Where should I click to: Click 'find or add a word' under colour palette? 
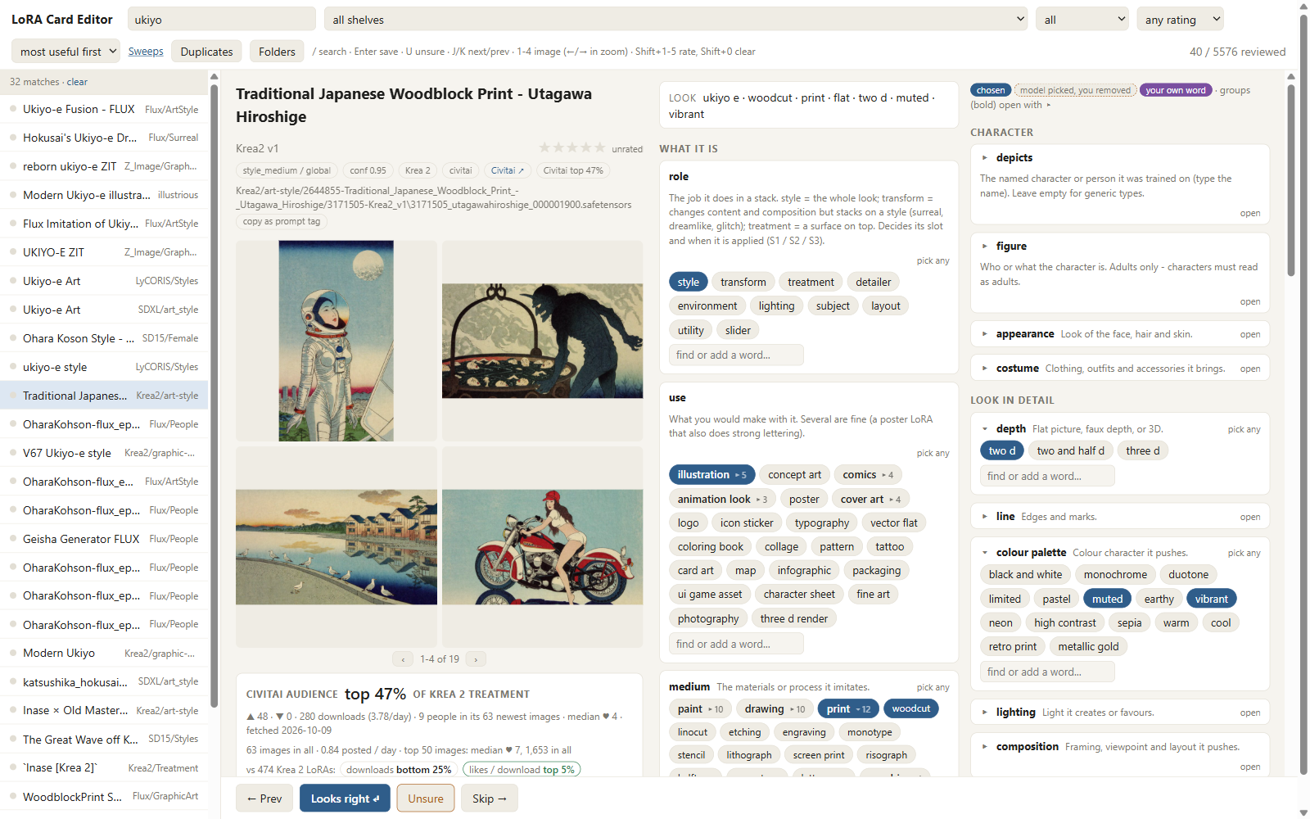[x=1047, y=672]
